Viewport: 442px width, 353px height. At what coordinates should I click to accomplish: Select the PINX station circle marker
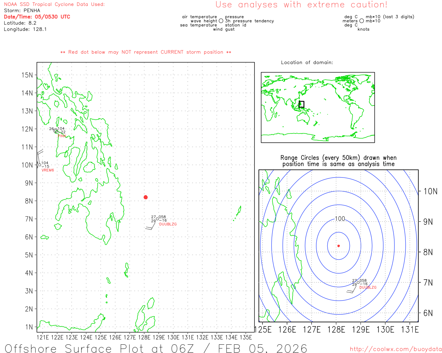tap(56, 131)
